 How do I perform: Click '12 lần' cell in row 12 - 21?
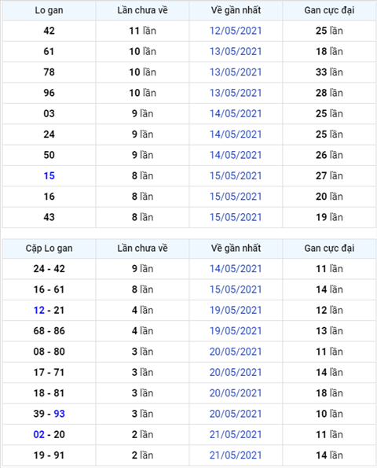pos(329,310)
